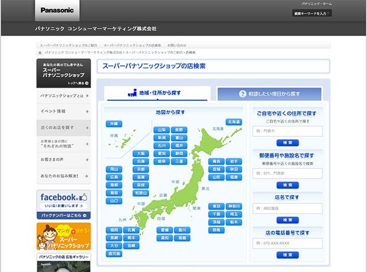Screen dimensions: 367x272
Task: Select the 山梨 prefecture button
Action: click(x=162, y=130)
